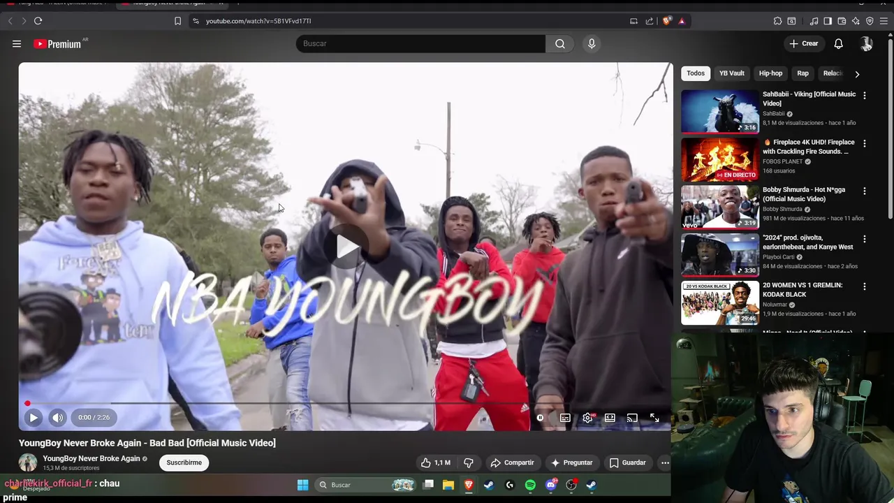
Task: Mute the video volume
Action: (57, 418)
